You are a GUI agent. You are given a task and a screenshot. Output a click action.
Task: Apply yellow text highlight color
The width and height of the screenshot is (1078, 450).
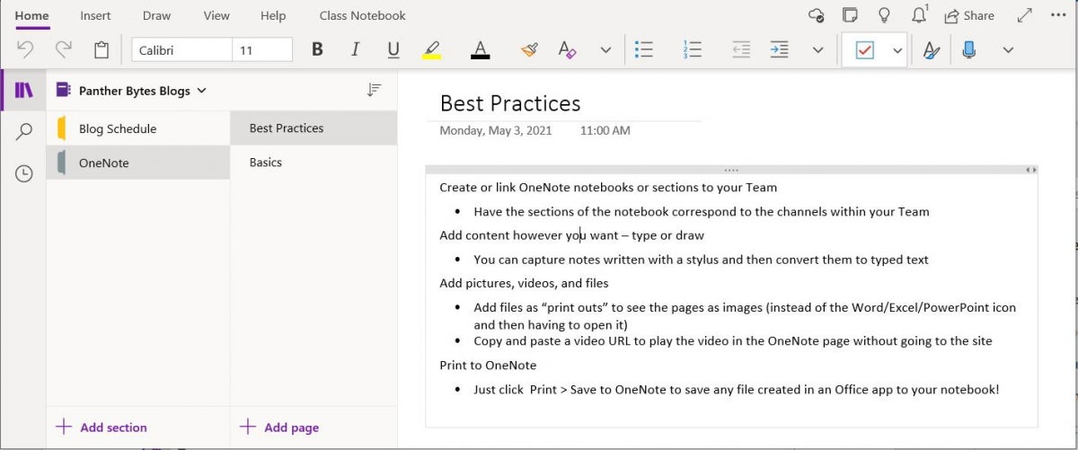point(431,50)
